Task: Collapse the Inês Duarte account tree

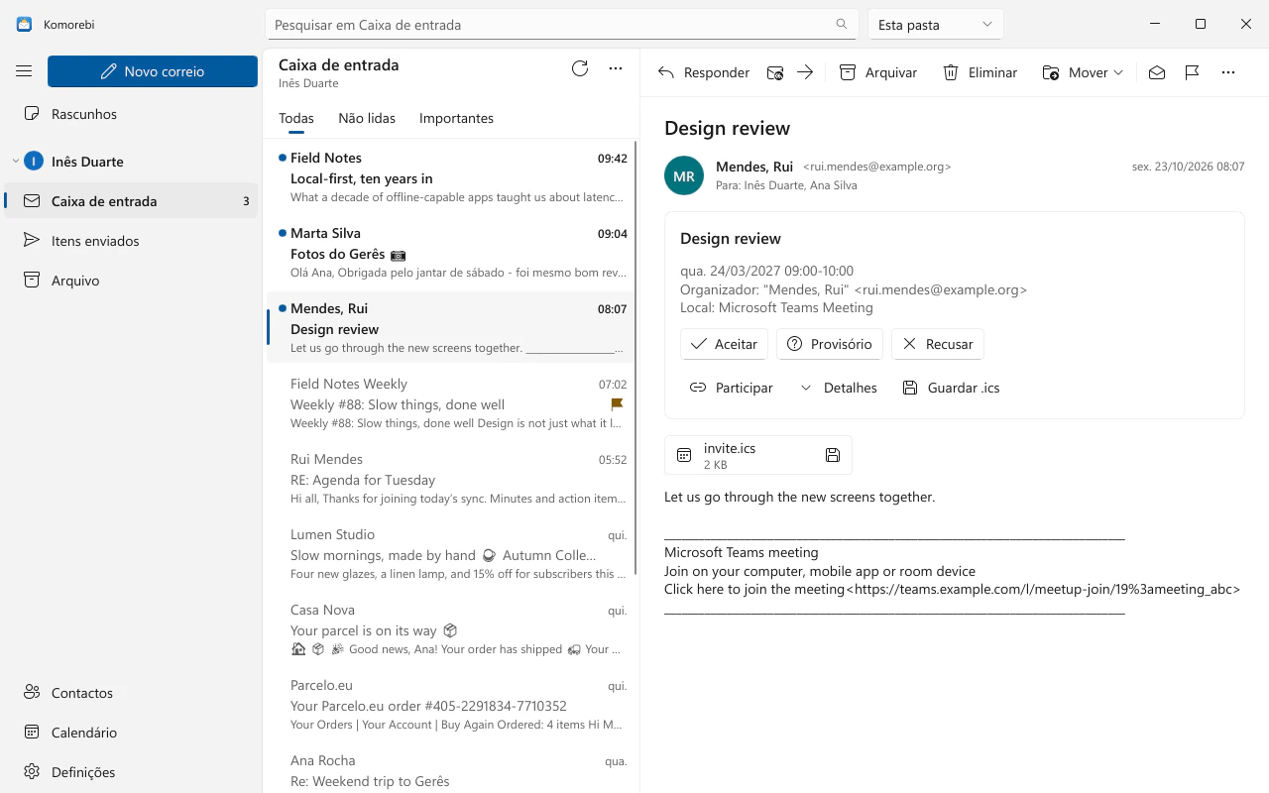Action: (15, 162)
